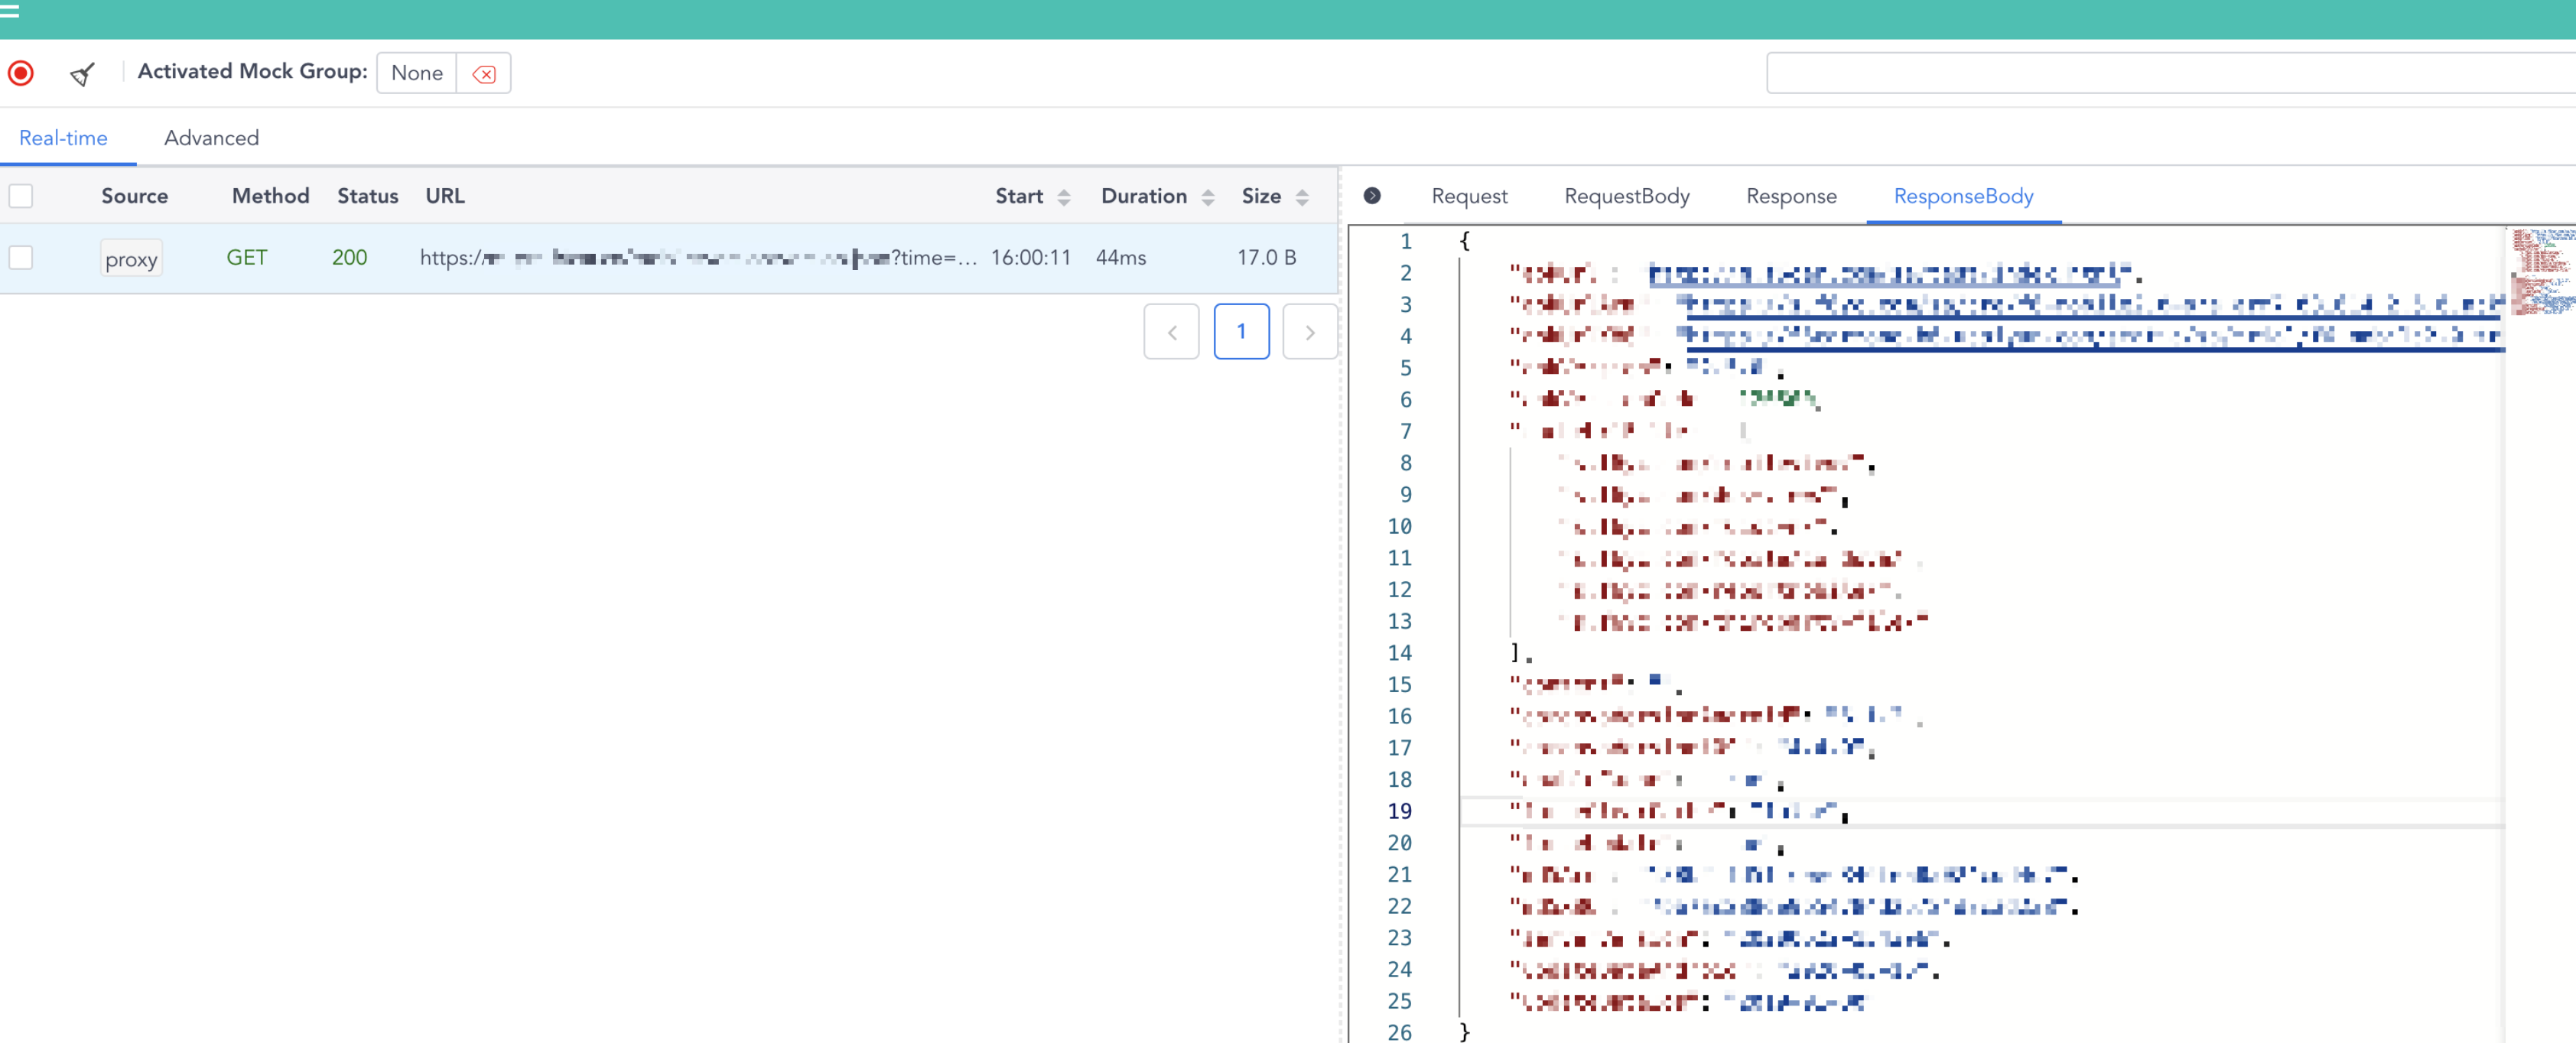Open the ResponseBody tab

point(1963,196)
